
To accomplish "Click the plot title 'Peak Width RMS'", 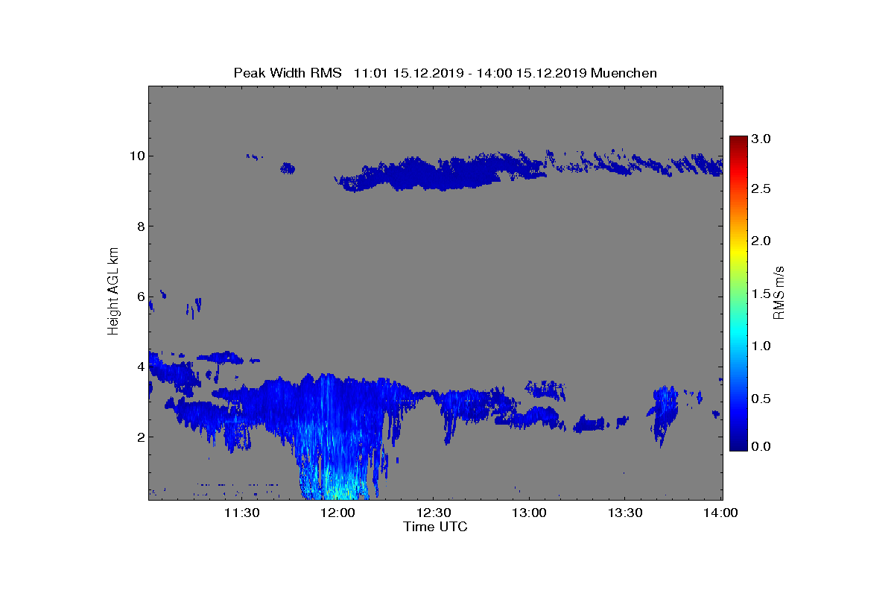I will [x=288, y=72].
